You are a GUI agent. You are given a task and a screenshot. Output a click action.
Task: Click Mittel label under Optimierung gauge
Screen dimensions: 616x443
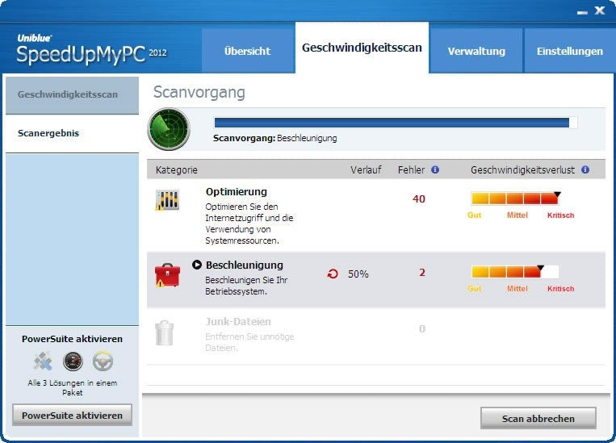(517, 215)
